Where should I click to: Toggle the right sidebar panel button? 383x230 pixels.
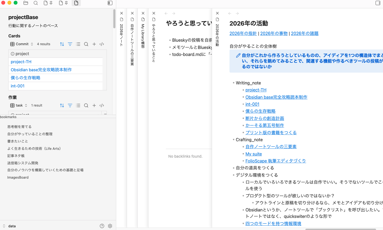pos(378,3)
